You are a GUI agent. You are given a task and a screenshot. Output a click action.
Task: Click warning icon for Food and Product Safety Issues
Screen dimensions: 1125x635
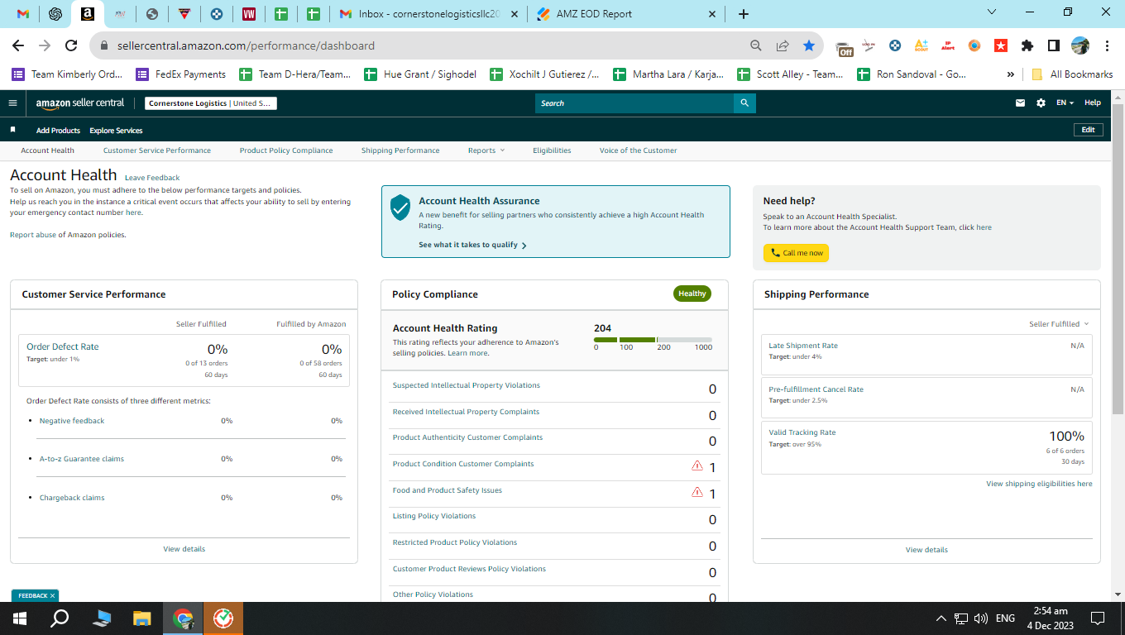[697, 493]
